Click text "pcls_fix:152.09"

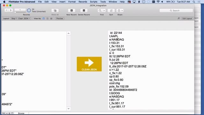tap(119, 87)
